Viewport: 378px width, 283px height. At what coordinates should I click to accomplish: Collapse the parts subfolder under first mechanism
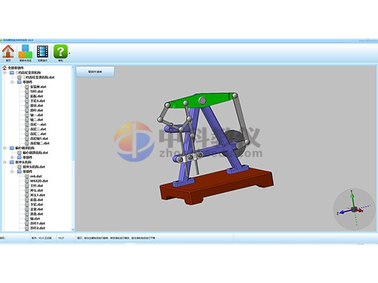click(12, 82)
